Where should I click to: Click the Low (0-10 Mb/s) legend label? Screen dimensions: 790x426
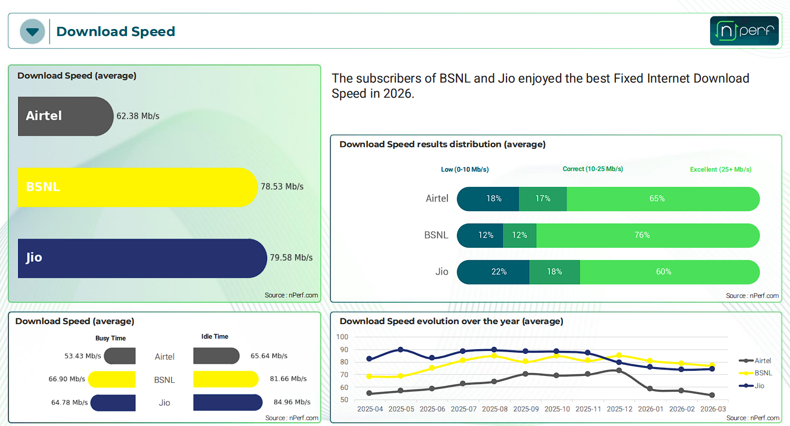point(465,169)
